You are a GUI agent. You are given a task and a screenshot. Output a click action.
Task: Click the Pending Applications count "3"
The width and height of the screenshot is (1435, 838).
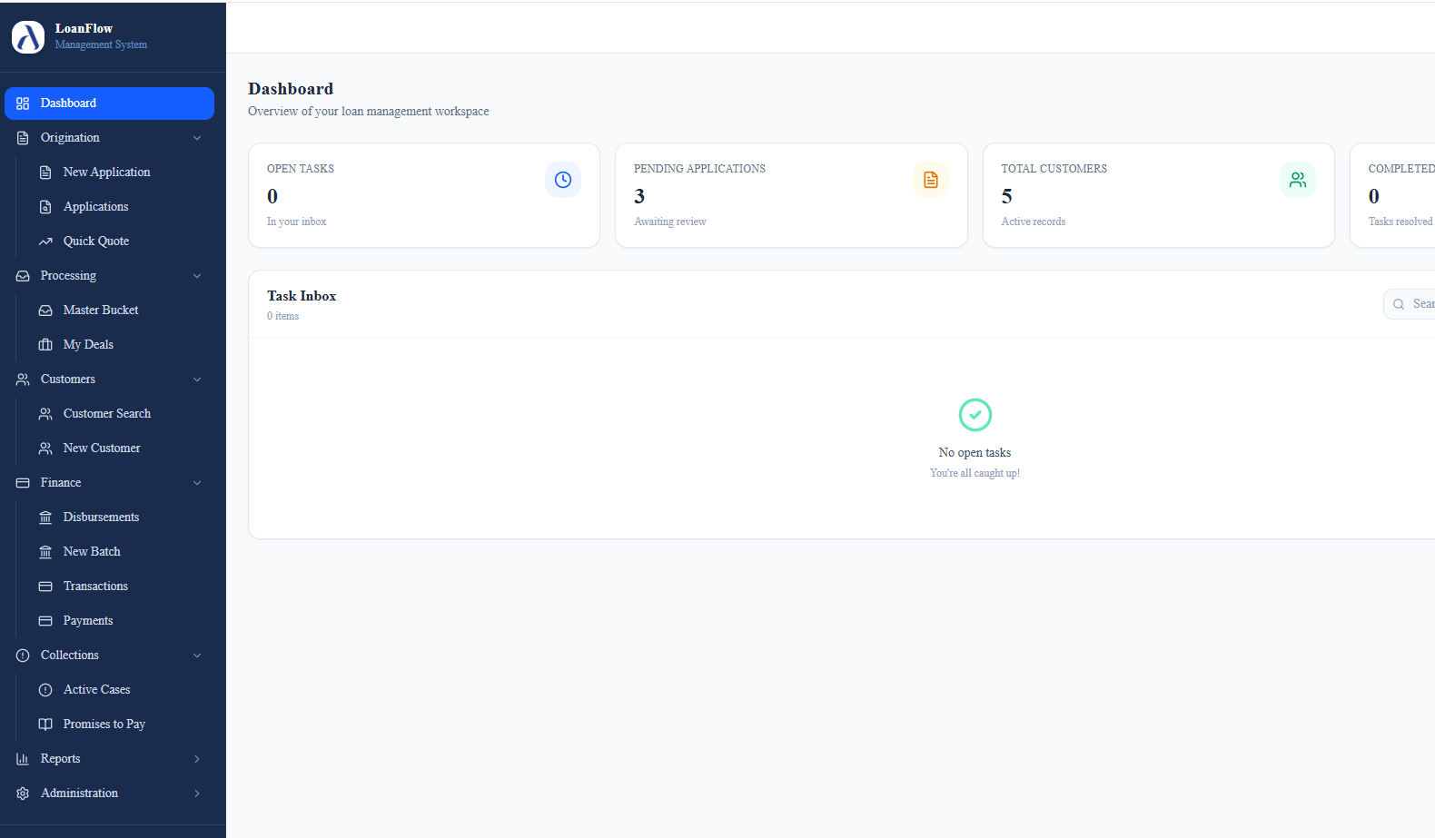tap(639, 196)
